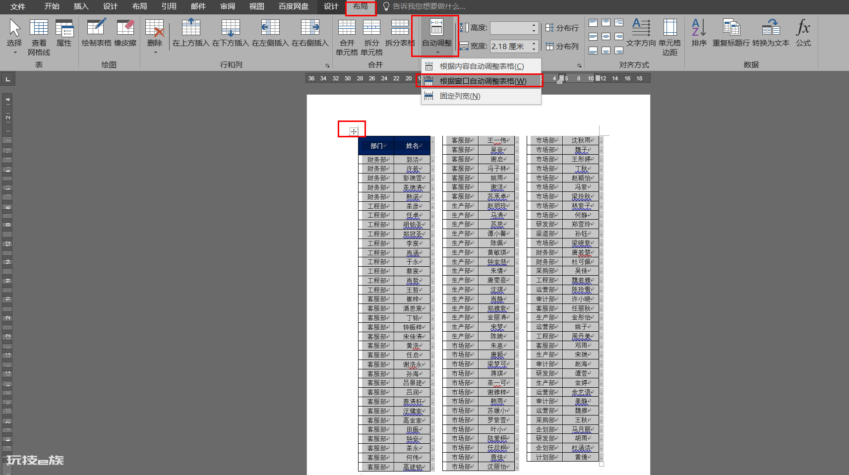Image resolution: width=849 pixels, height=475 pixels.
Task: Switch to the 视图 tab
Action: pos(256,6)
